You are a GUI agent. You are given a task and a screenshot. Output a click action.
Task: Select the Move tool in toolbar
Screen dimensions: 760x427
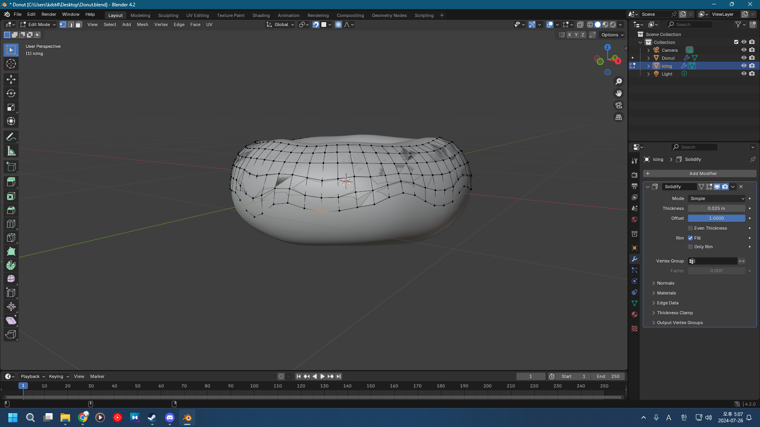click(x=11, y=79)
